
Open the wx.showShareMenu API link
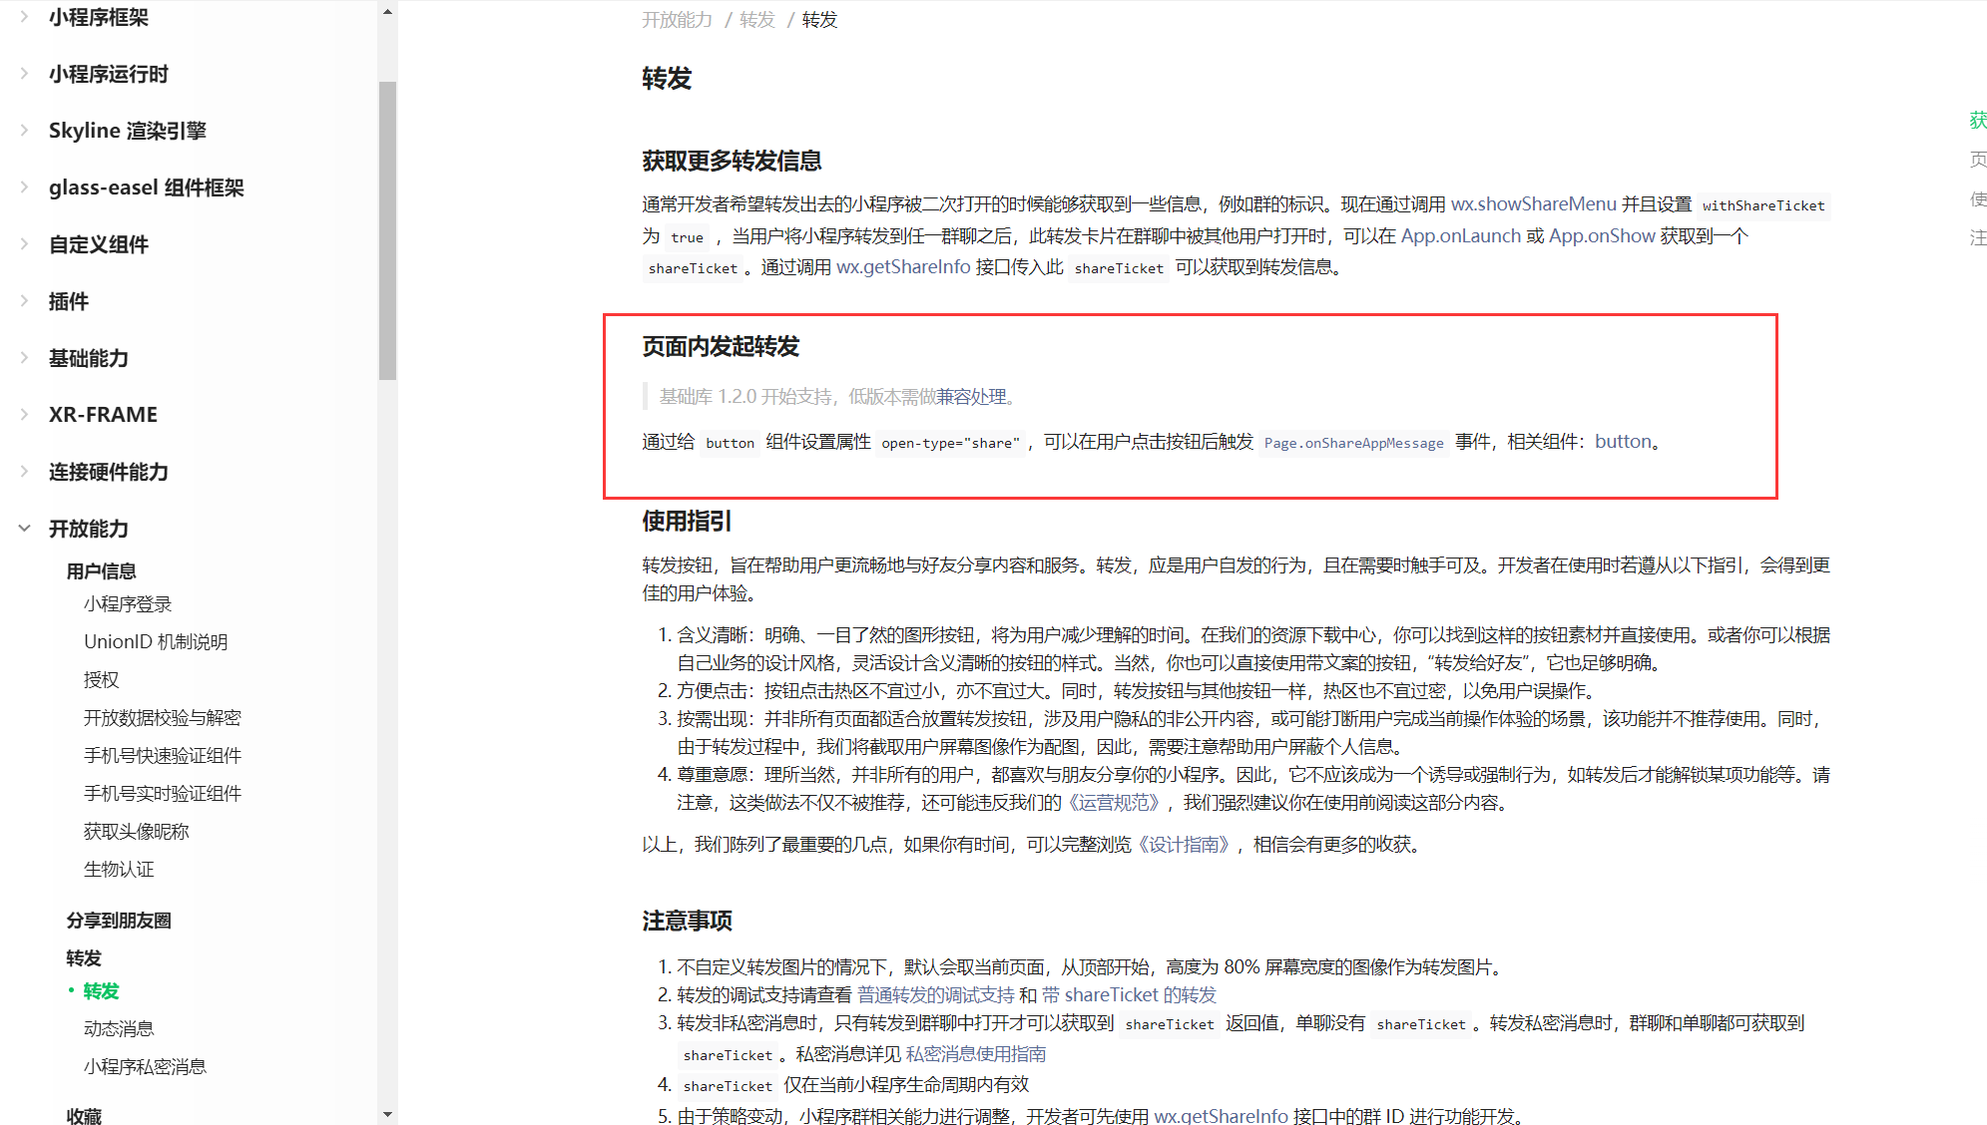click(x=1533, y=204)
